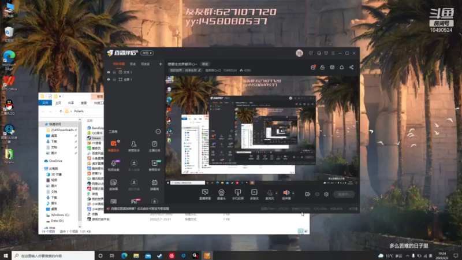Image resolution: width=462 pixels, height=260 pixels.
Task: Toggle the lock on 全屏 1 layer
Action: (x=114, y=80)
